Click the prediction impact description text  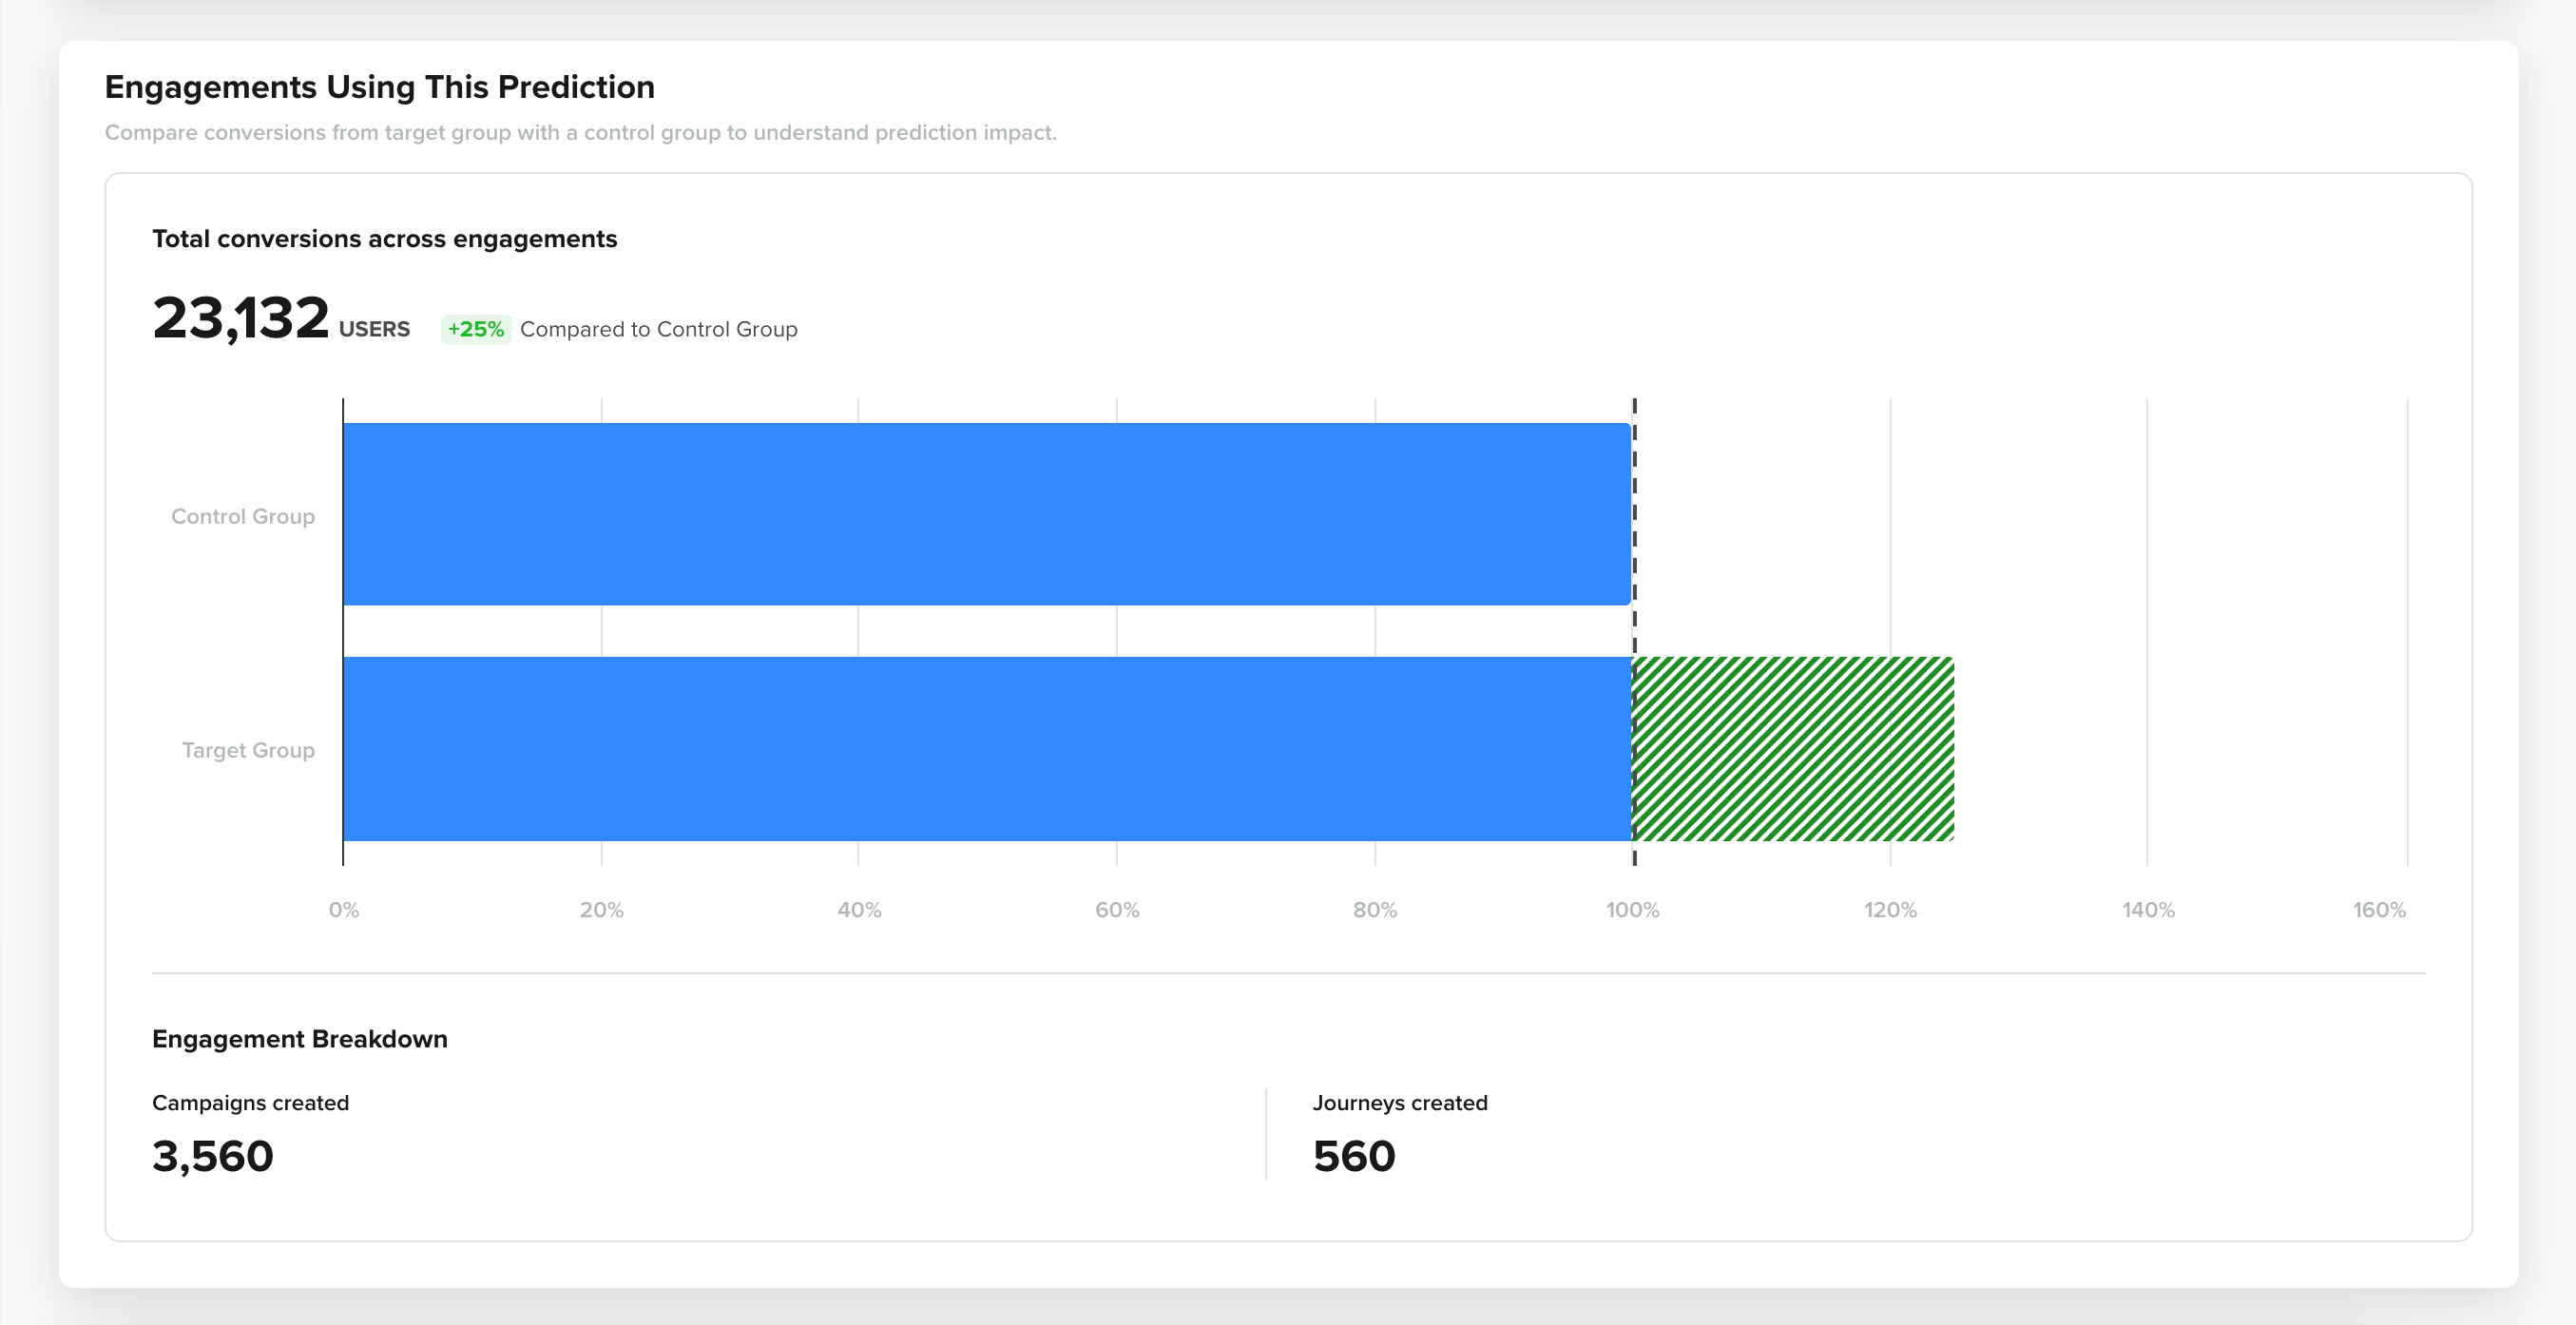pyautogui.click(x=580, y=131)
